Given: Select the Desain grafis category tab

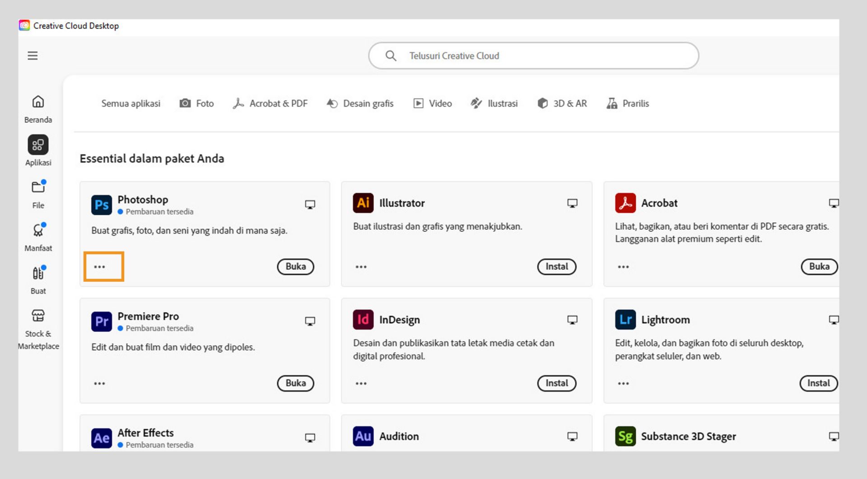Looking at the screenshot, I should click(x=360, y=103).
